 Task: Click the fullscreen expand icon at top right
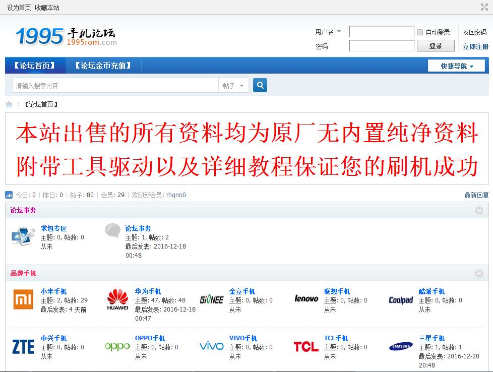484,7
